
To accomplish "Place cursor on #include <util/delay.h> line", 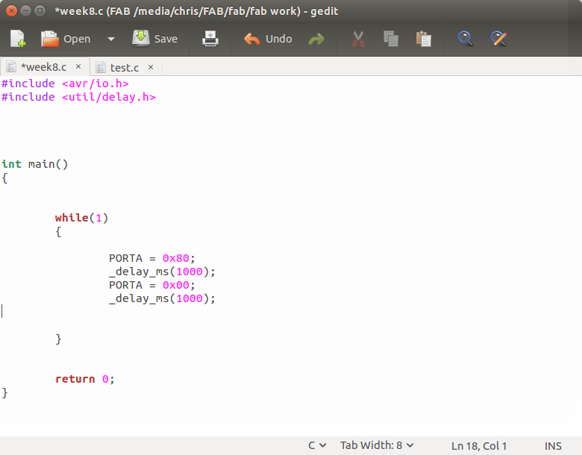I will point(78,97).
